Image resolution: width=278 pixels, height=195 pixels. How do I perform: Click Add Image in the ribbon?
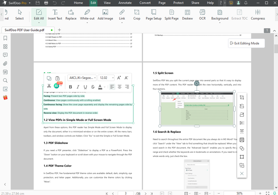click(105, 15)
